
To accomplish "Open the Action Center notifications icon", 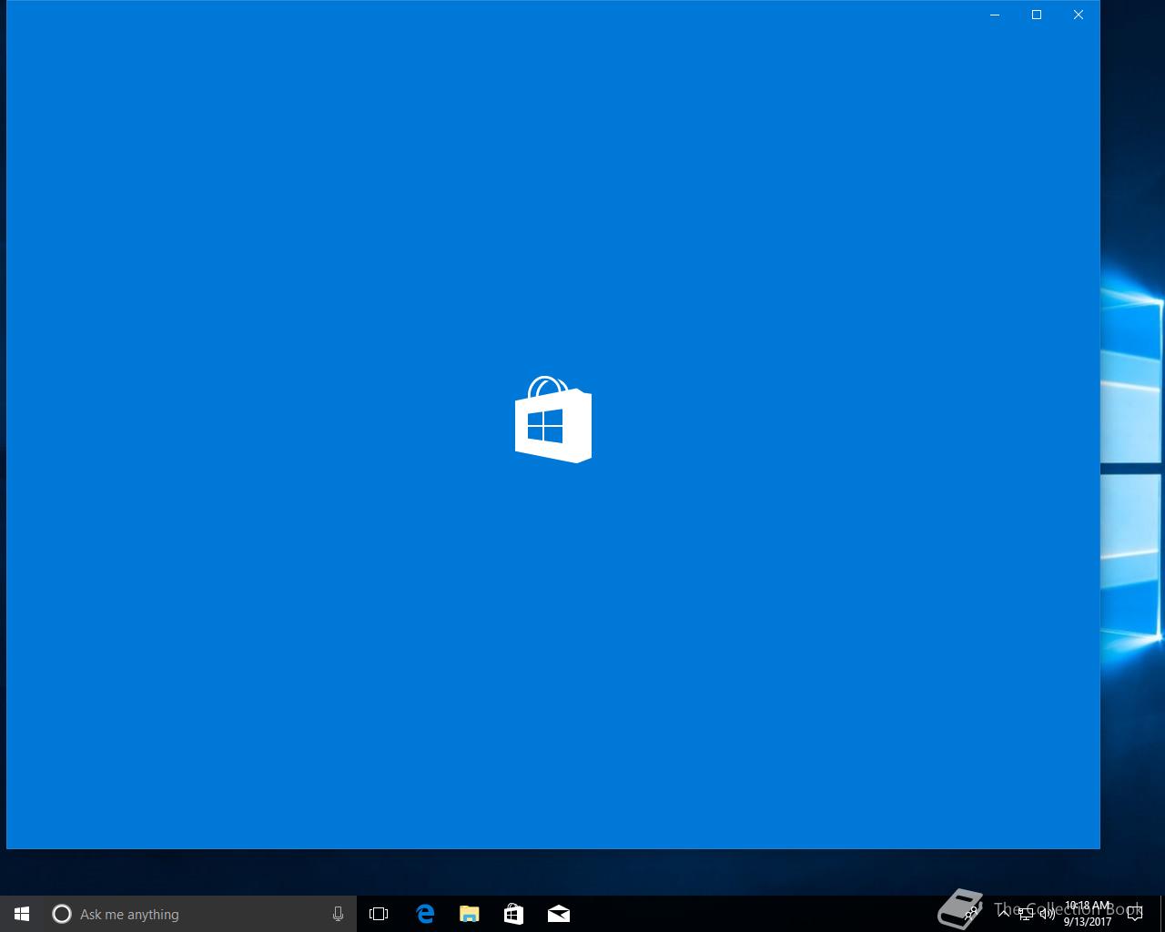I will [1134, 914].
